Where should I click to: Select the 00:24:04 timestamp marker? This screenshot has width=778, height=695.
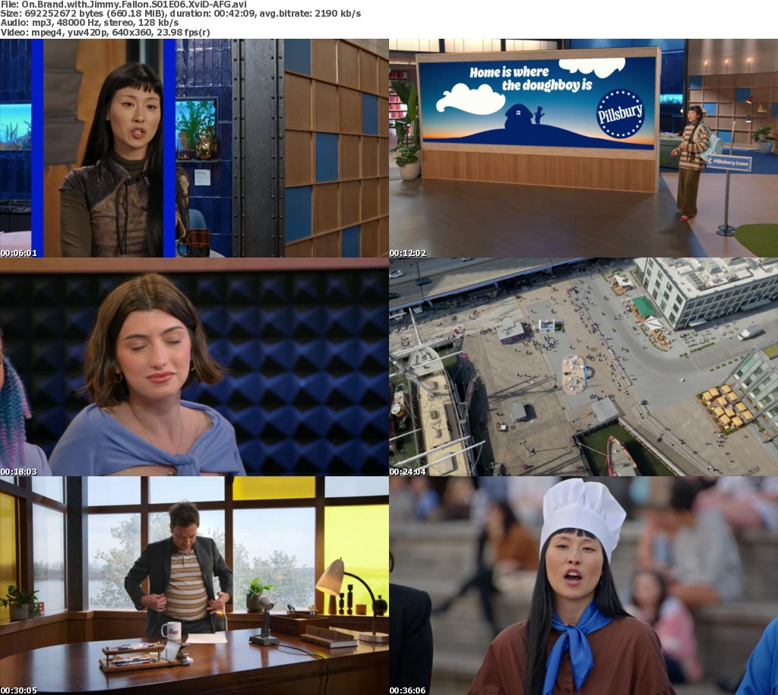pyautogui.click(x=407, y=471)
